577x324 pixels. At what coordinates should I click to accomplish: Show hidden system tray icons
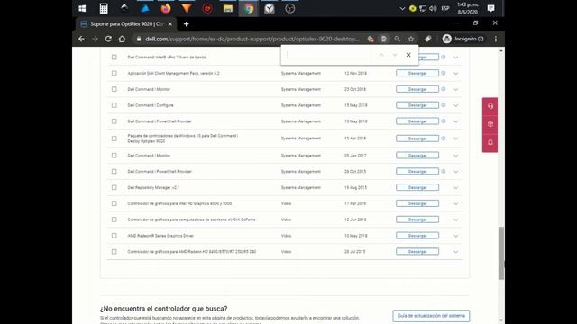tap(402, 8)
